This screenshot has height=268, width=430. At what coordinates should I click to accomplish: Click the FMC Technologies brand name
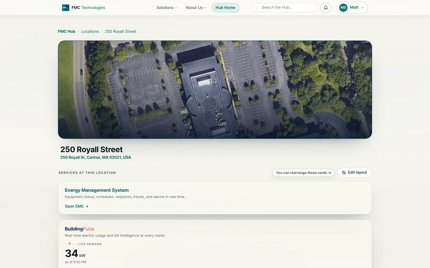[x=88, y=8]
